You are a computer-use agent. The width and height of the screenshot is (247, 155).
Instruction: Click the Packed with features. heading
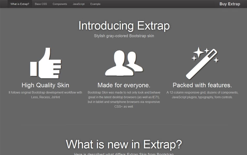pyautogui.click(x=202, y=85)
